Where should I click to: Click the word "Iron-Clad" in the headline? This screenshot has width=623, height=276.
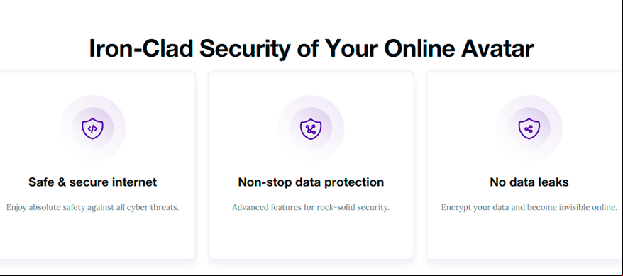click(x=141, y=48)
